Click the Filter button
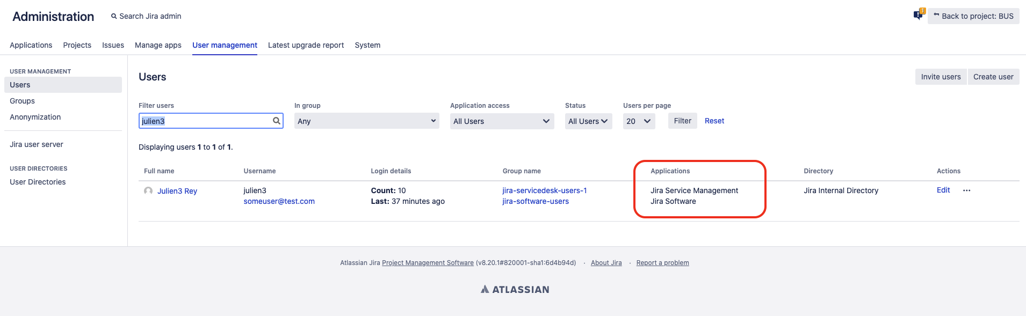The image size is (1026, 316). click(682, 121)
